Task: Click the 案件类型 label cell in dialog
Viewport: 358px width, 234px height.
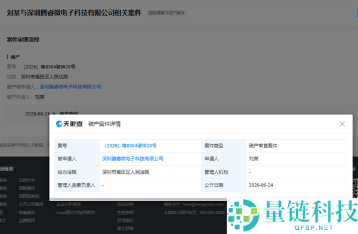Action: (x=224, y=146)
